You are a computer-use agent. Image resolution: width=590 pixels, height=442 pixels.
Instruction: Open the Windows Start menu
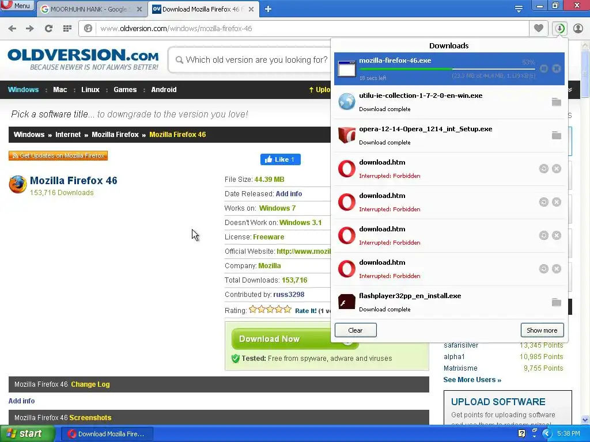click(x=27, y=433)
